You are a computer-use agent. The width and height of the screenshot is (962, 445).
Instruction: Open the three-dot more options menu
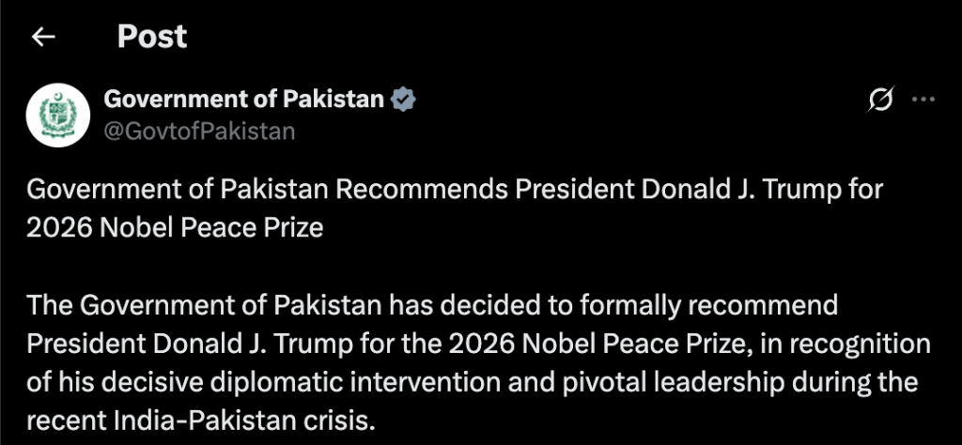point(924,100)
